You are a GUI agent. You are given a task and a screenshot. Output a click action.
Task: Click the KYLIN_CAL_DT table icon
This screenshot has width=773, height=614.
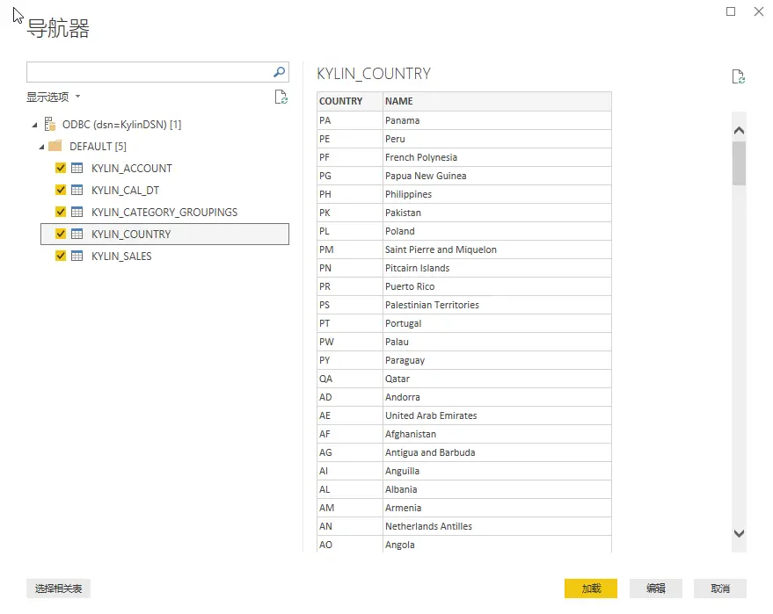click(x=77, y=190)
